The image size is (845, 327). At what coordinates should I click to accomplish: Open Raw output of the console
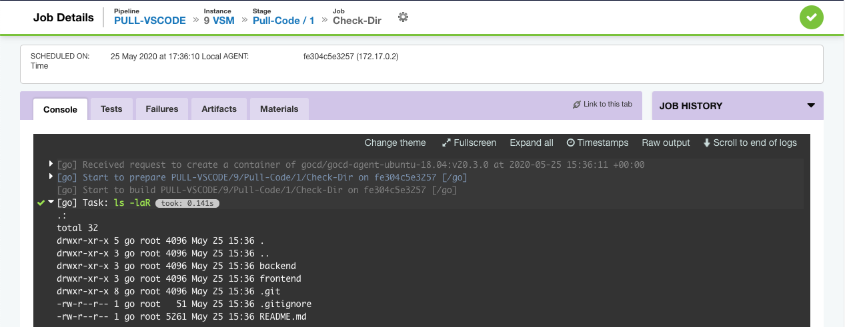pos(666,143)
